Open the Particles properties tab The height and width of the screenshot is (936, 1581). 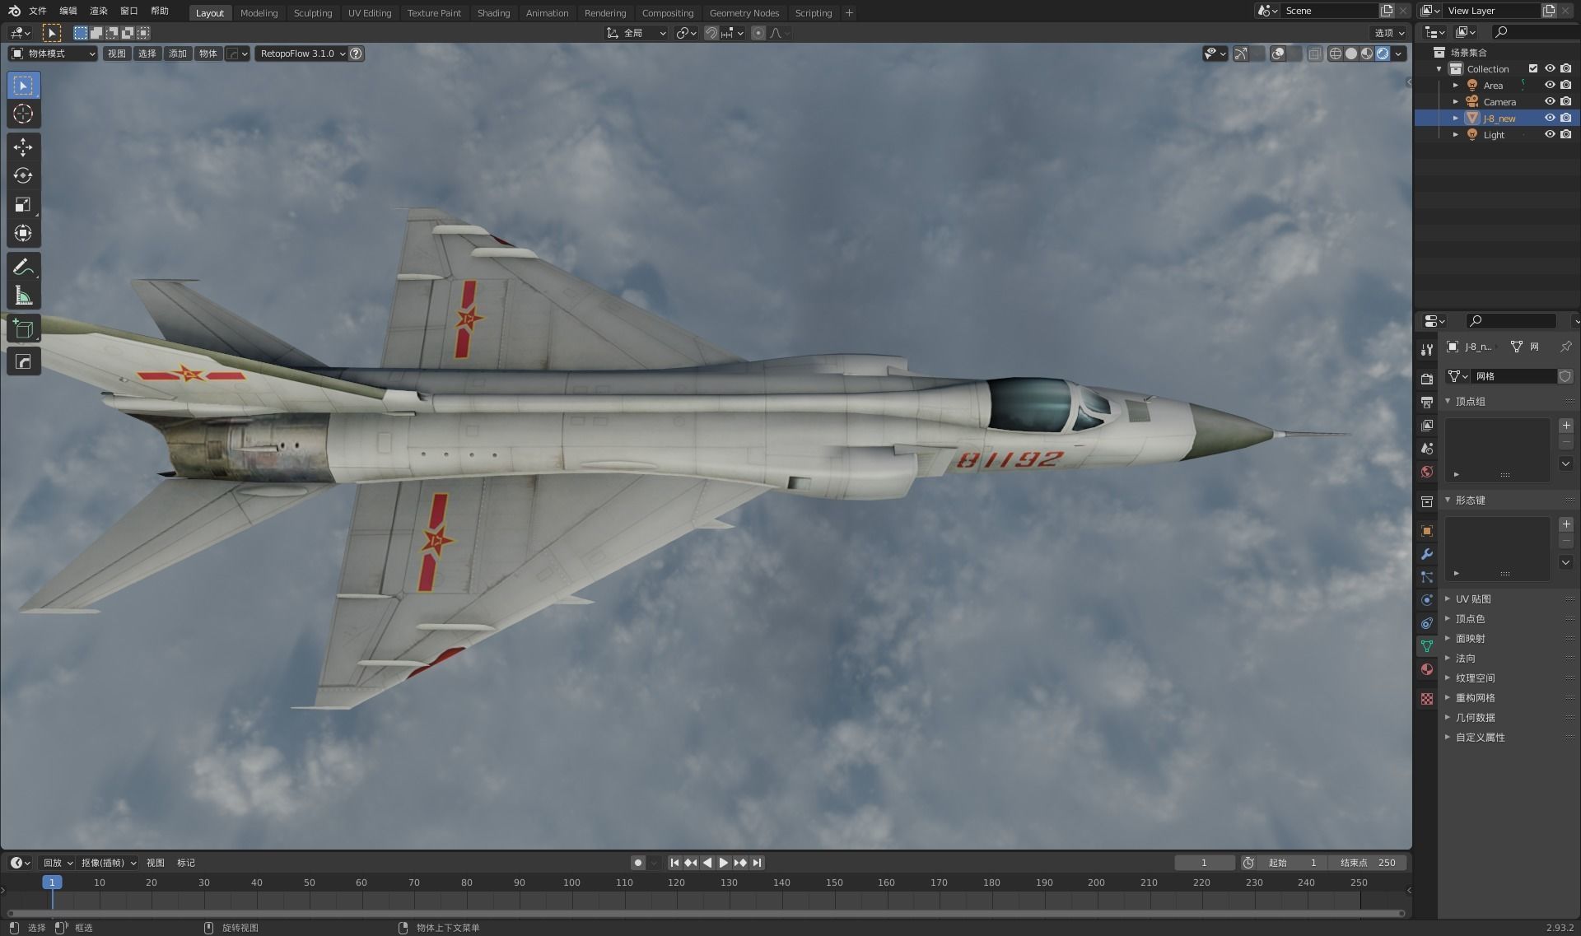tap(1427, 577)
